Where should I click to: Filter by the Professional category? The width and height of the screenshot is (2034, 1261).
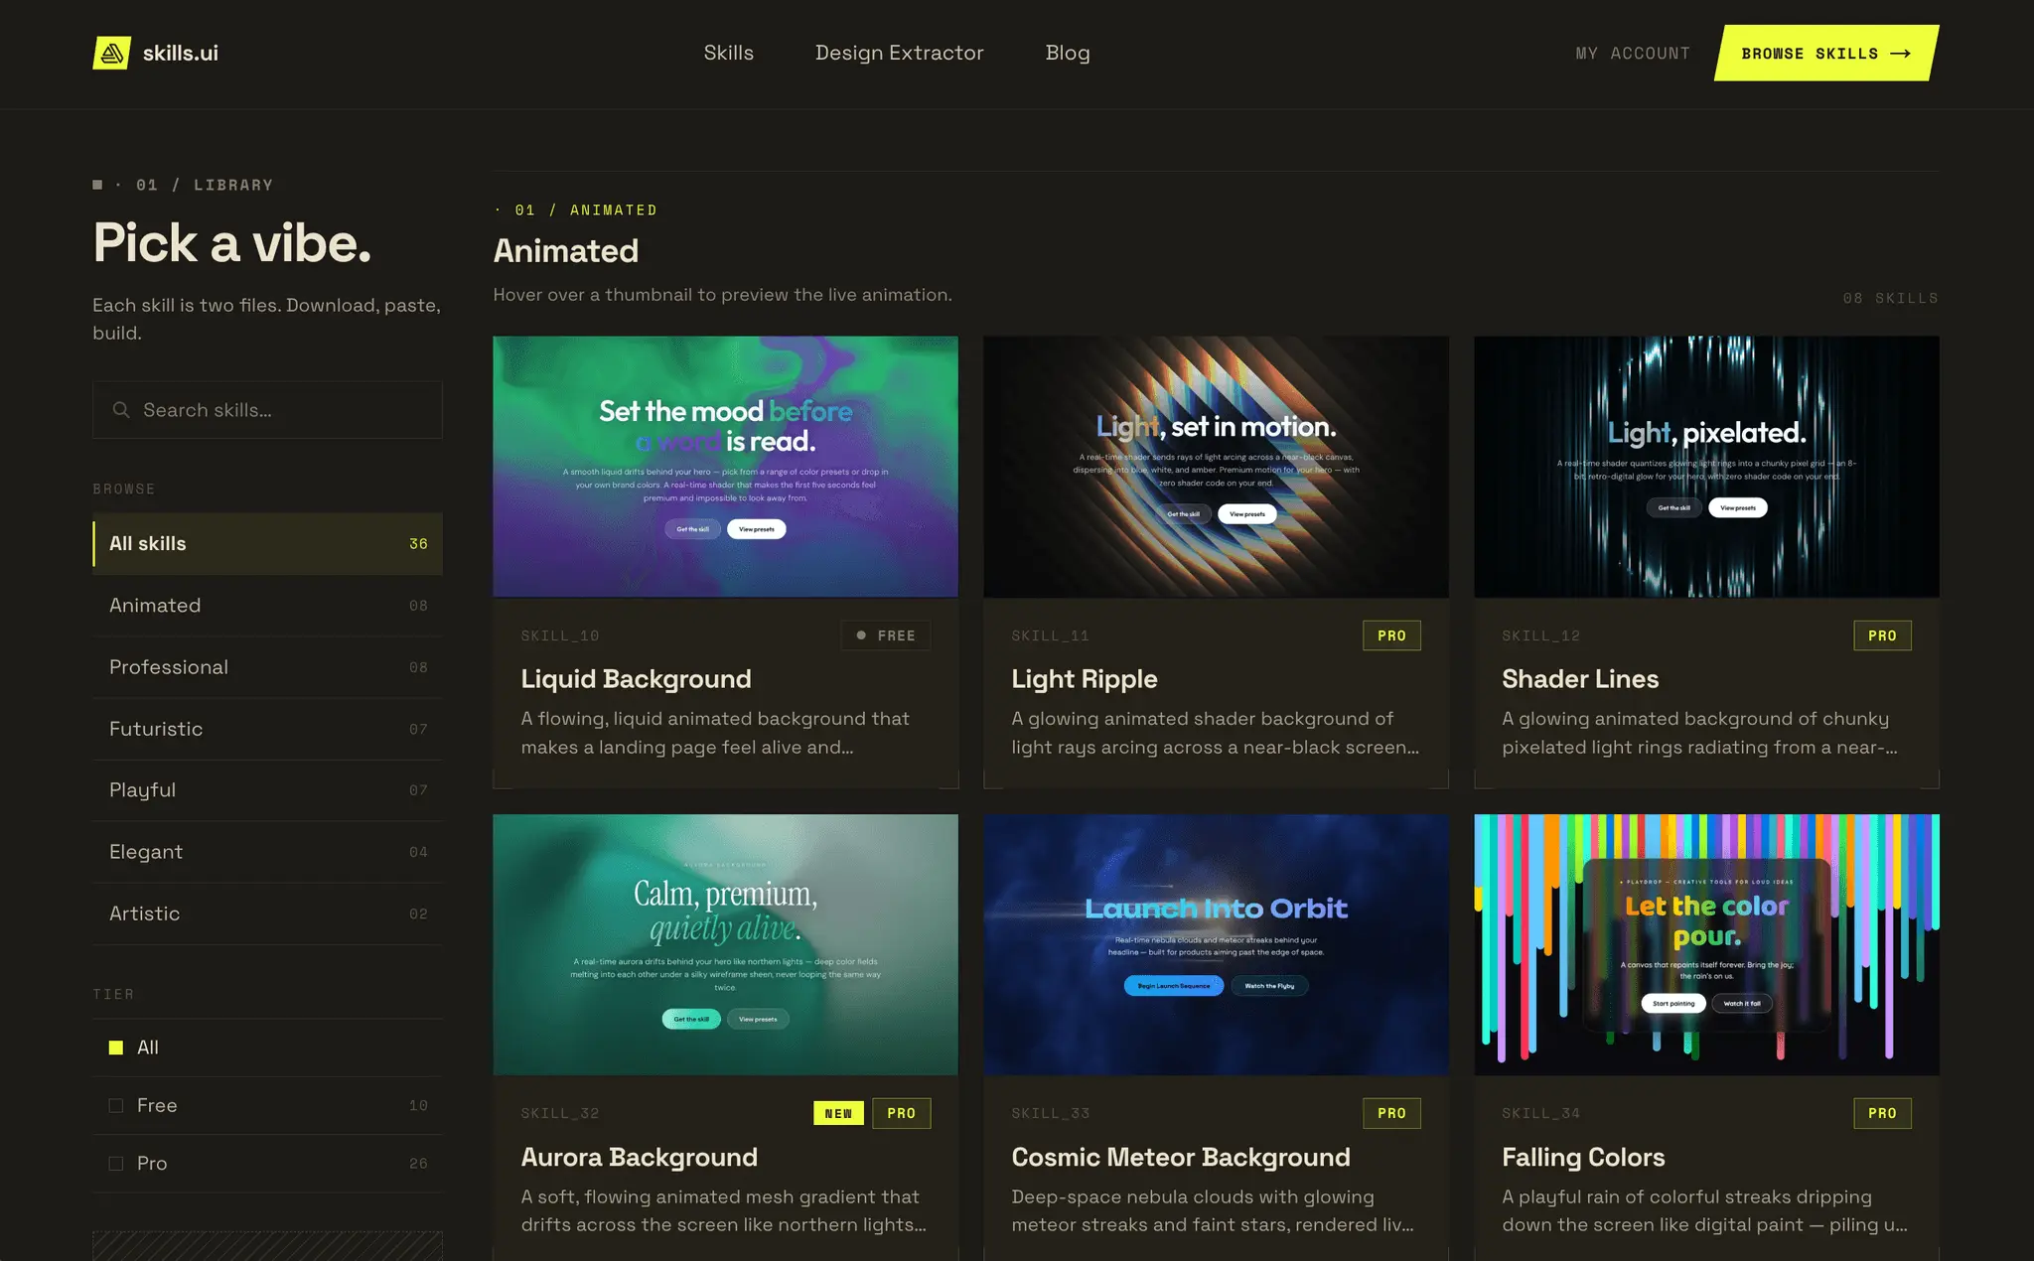point(267,667)
